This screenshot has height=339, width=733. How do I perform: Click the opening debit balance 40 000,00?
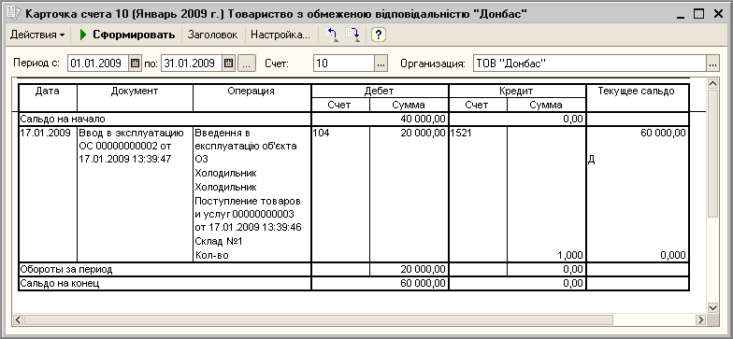point(423,120)
